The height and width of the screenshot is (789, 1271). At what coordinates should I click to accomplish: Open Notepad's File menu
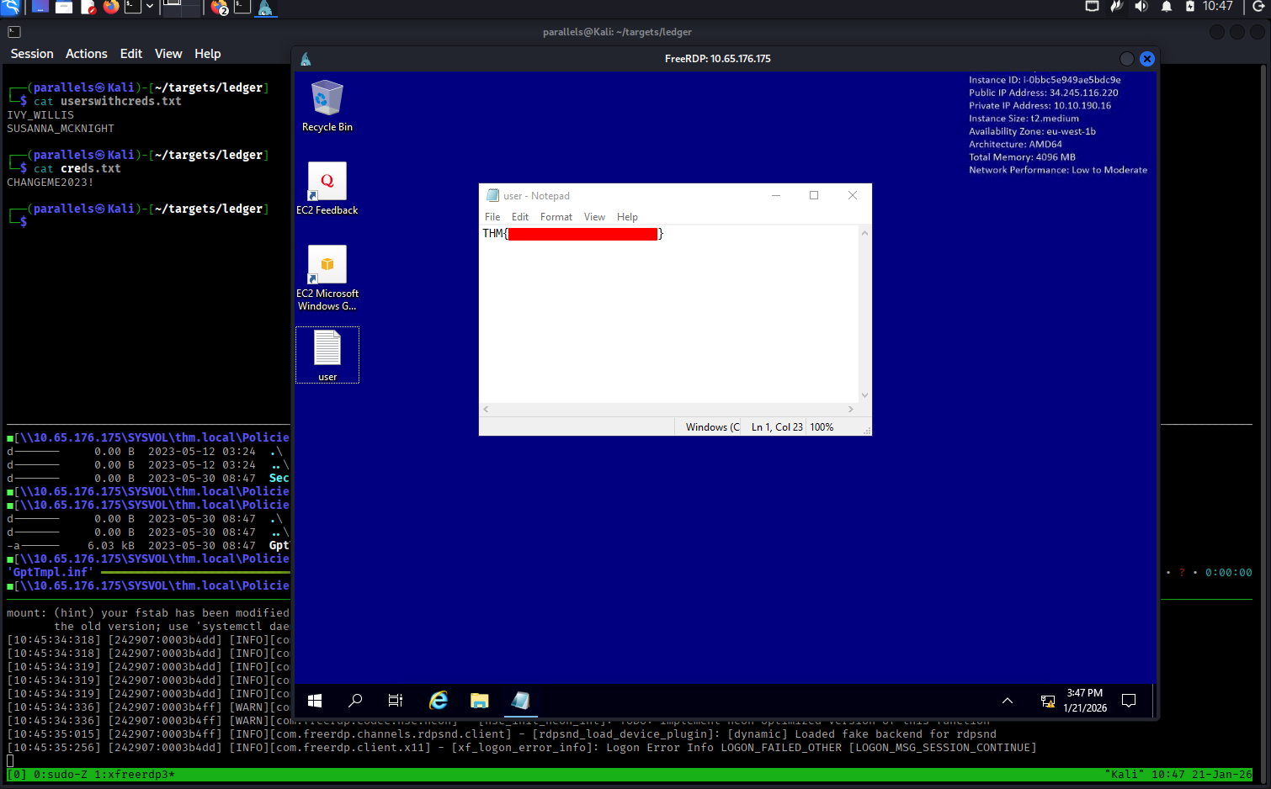tap(492, 217)
